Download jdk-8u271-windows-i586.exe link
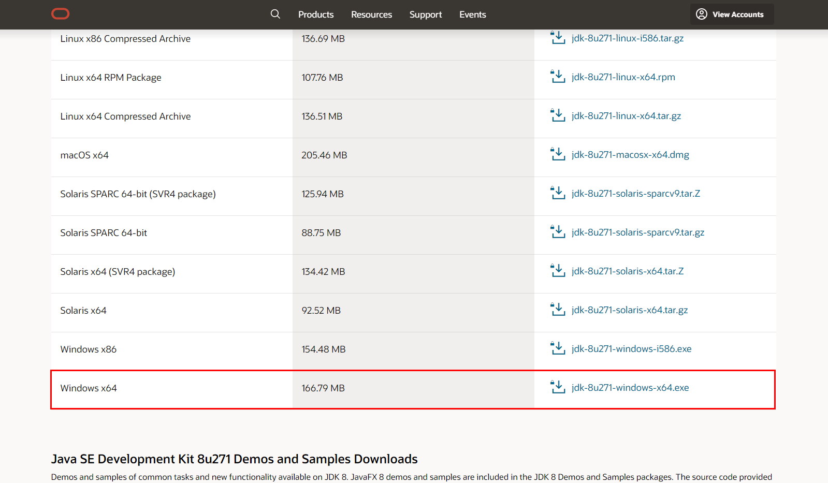 [632, 349]
